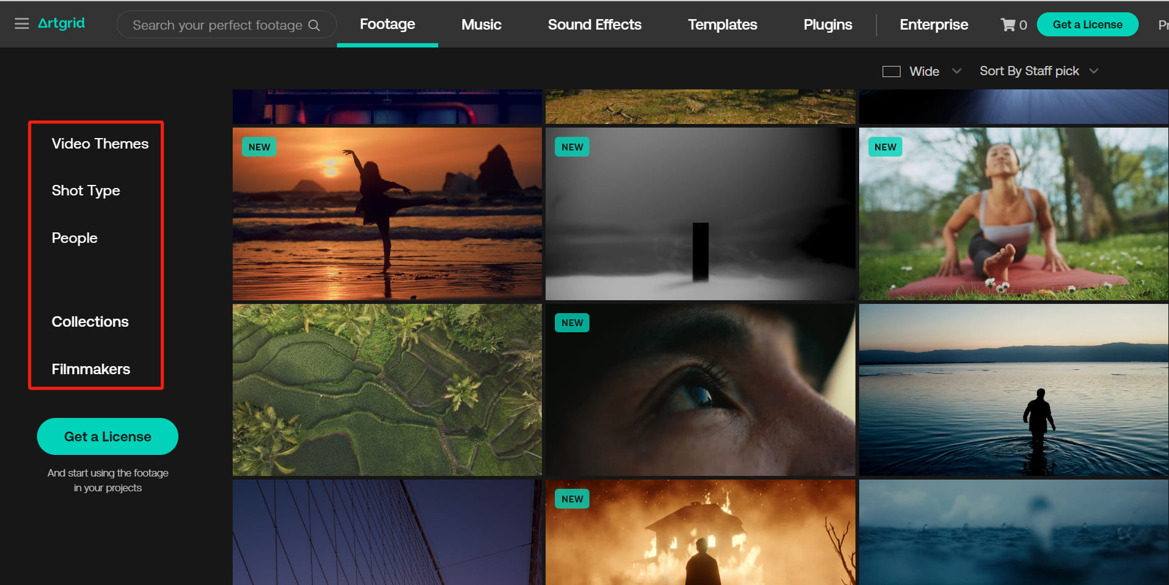Click the search magnifier icon
The width and height of the screenshot is (1169, 585).
[314, 25]
